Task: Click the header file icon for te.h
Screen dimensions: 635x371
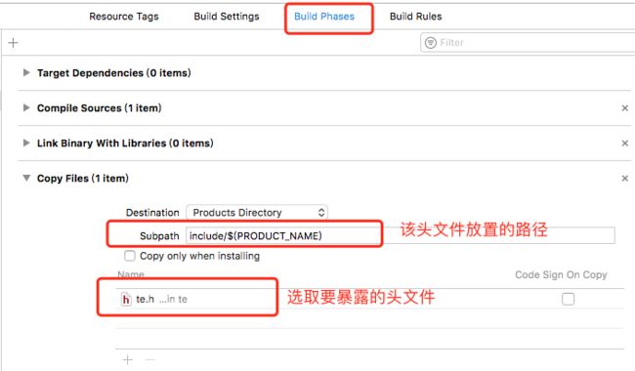Action: tap(126, 299)
